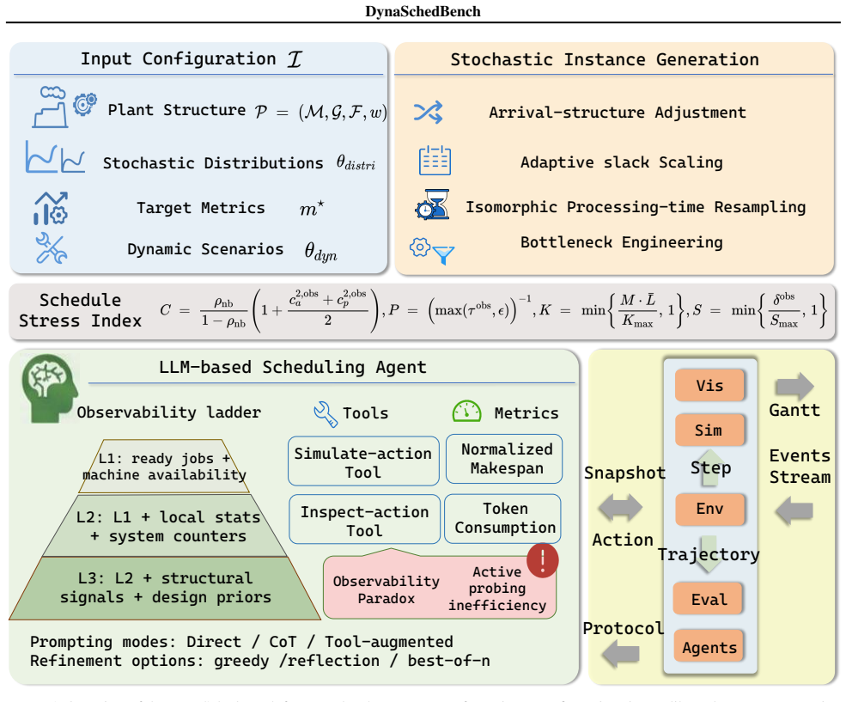Click the Action label under the double arrow

623,540
